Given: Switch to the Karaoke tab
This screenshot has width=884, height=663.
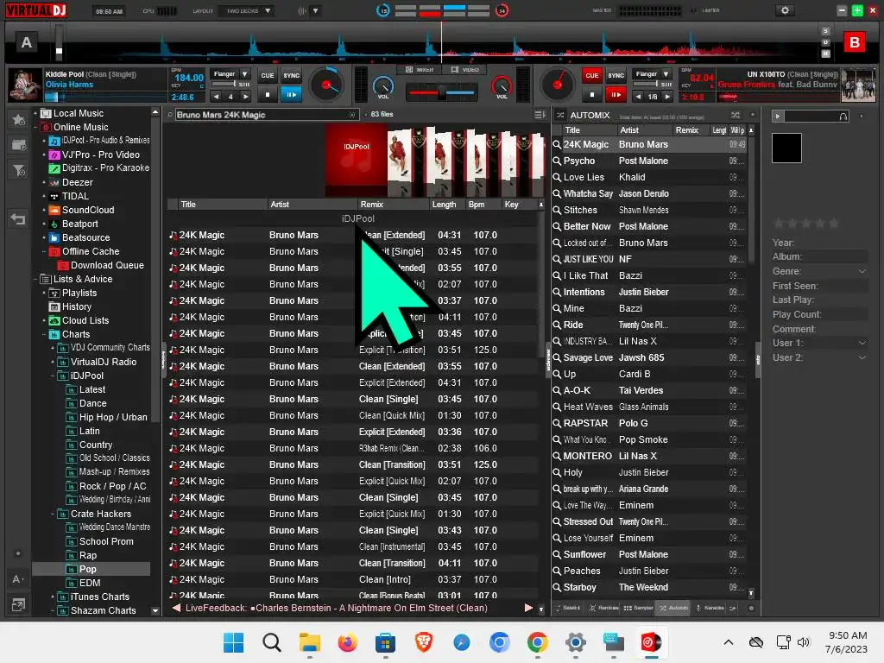Looking at the screenshot, I should click(x=710, y=609).
